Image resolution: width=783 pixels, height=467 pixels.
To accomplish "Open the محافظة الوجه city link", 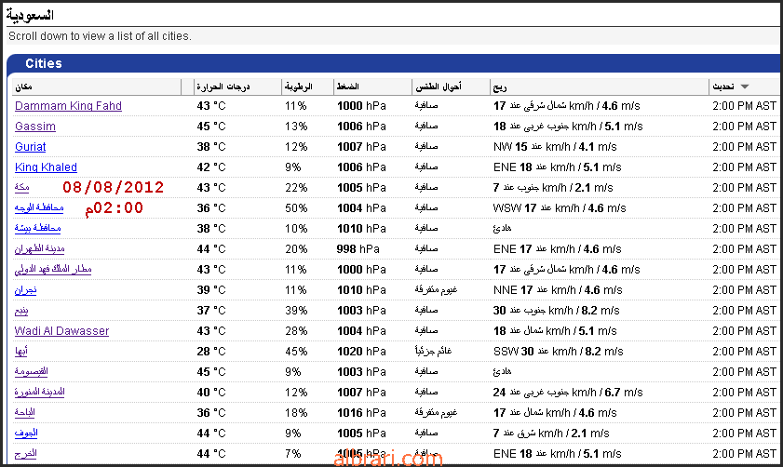I will tap(39, 208).
